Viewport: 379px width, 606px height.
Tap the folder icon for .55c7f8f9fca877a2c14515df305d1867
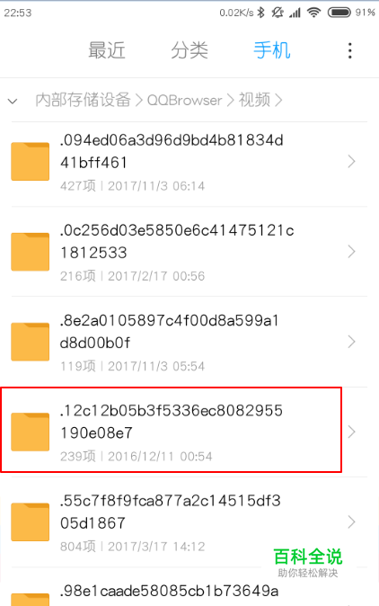click(31, 521)
